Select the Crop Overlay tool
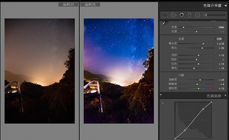This screenshot has width=229, height=140. tap(165, 15)
